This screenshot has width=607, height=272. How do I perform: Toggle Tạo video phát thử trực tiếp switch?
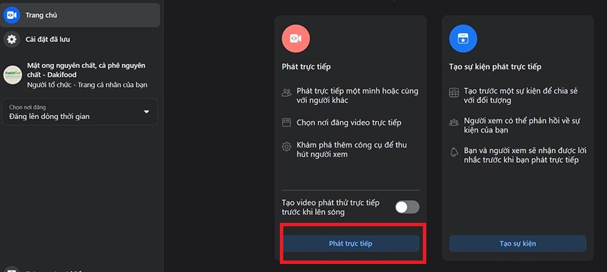tap(407, 207)
